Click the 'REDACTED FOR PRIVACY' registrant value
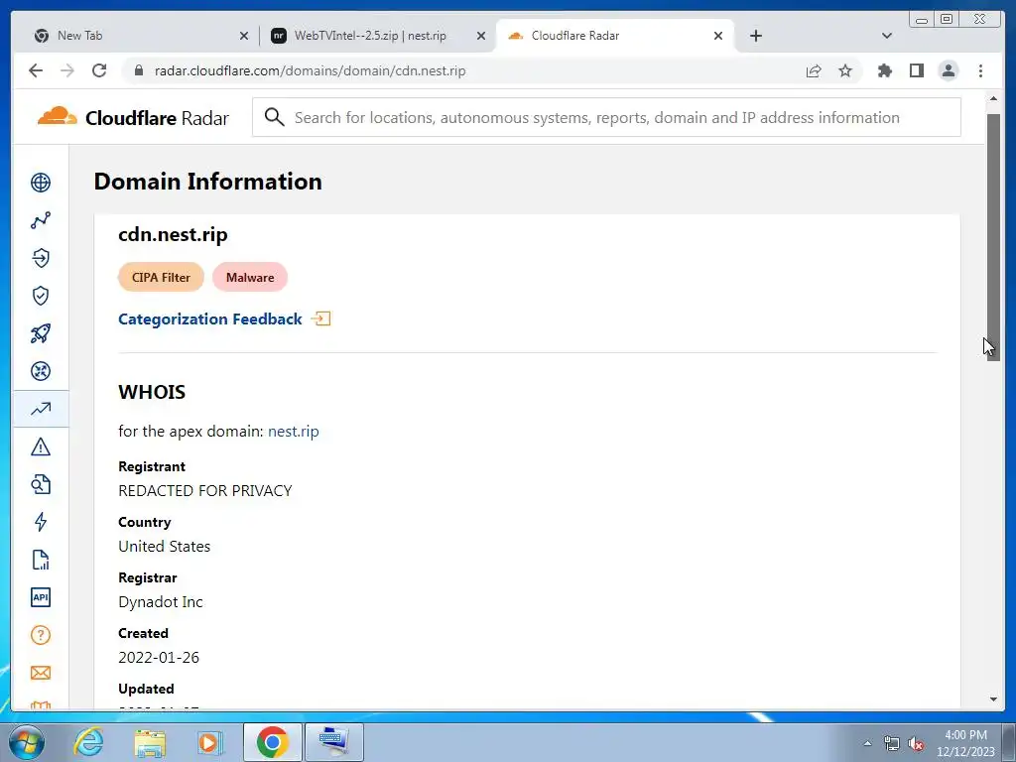Viewport: 1016px width, 762px height. (x=204, y=491)
